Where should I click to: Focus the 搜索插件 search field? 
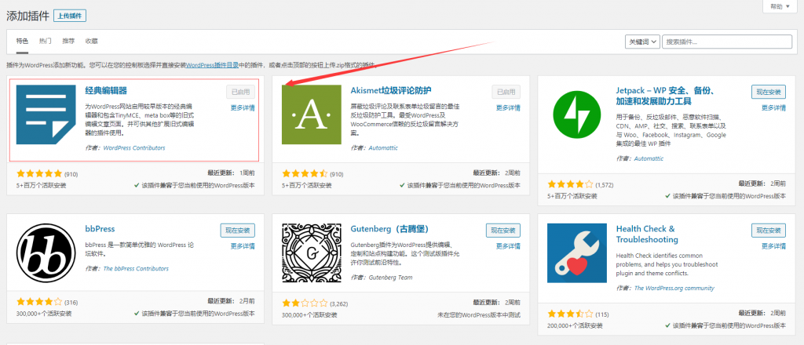tap(727, 42)
